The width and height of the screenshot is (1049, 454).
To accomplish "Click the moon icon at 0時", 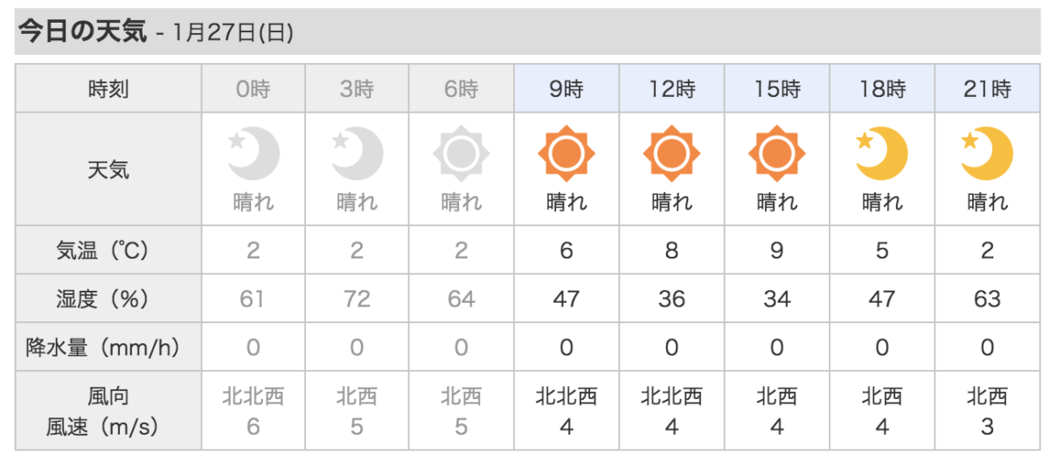I will coord(253,155).
